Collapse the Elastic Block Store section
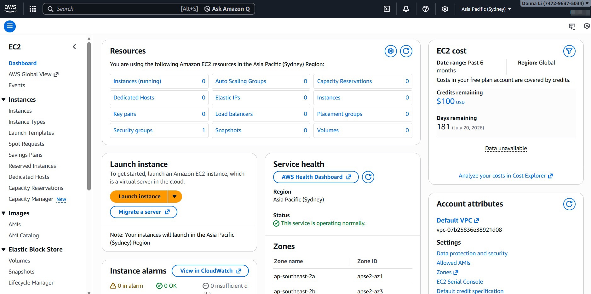591x294 pixels. 4,249
